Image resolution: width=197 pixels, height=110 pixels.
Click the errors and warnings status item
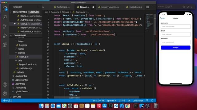coord(8,101)
